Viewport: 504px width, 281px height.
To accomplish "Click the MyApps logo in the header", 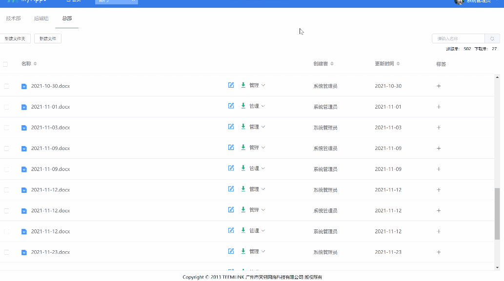I will (x=23, y=2).
